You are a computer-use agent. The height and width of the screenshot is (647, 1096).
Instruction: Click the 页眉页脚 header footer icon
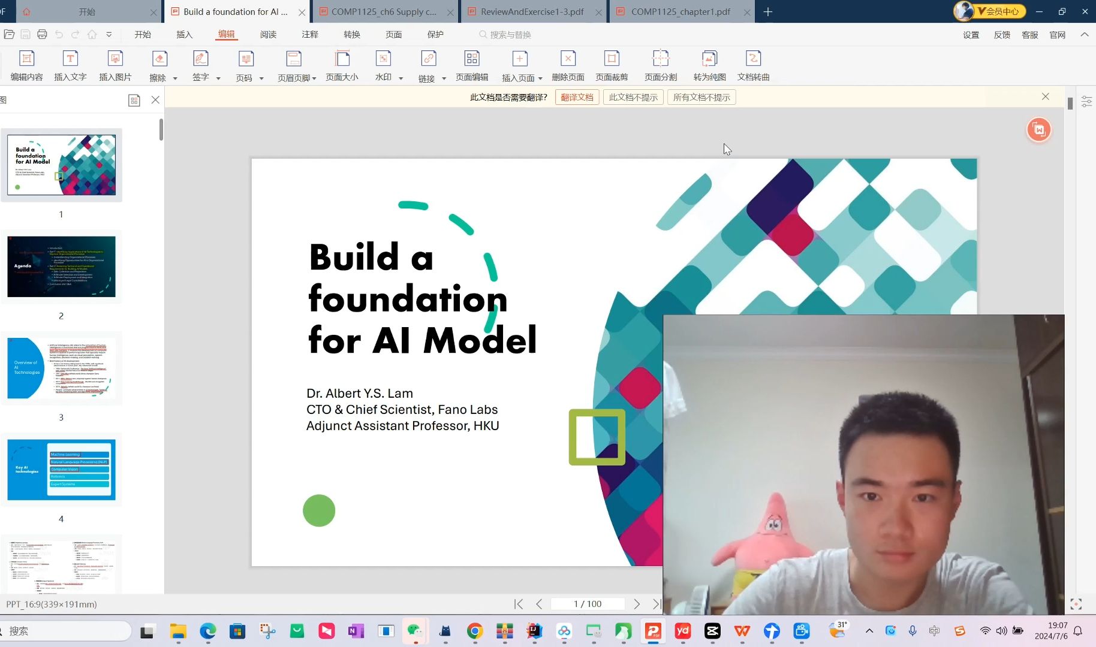[294, 59]
